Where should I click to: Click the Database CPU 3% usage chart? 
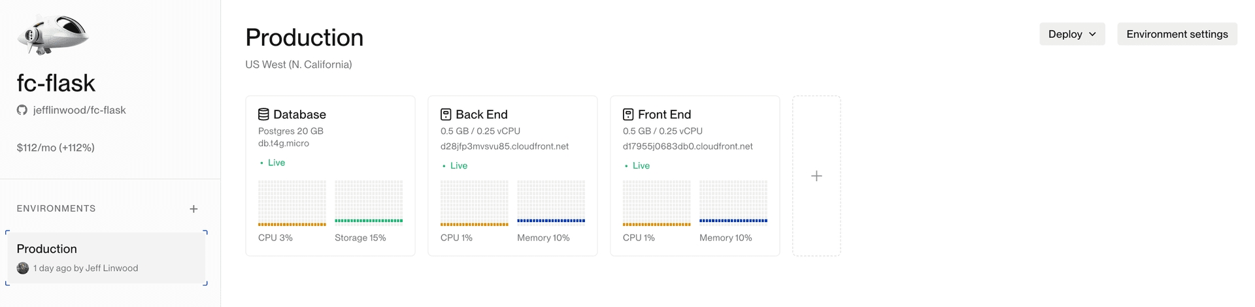292,203
